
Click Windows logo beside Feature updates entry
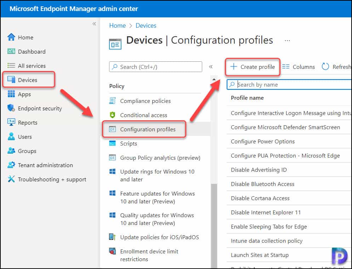(113, 193)
